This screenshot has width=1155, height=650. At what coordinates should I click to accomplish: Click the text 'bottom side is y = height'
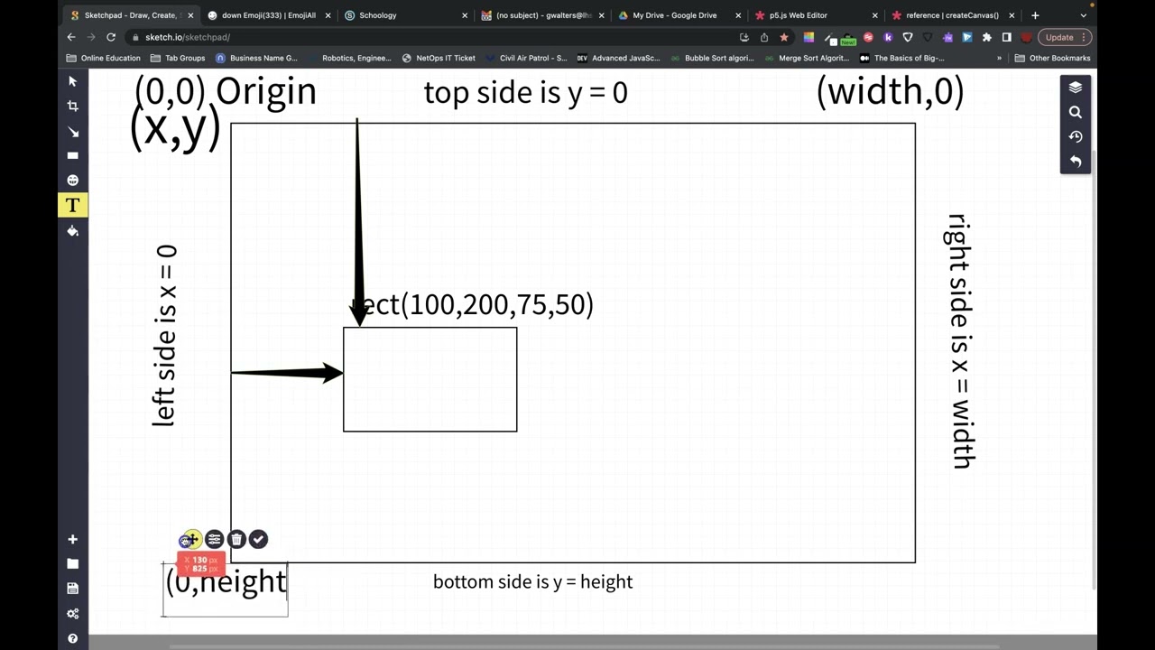coord(532,582)
